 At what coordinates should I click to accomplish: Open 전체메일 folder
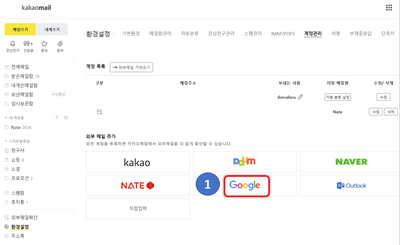pos(20,67)
